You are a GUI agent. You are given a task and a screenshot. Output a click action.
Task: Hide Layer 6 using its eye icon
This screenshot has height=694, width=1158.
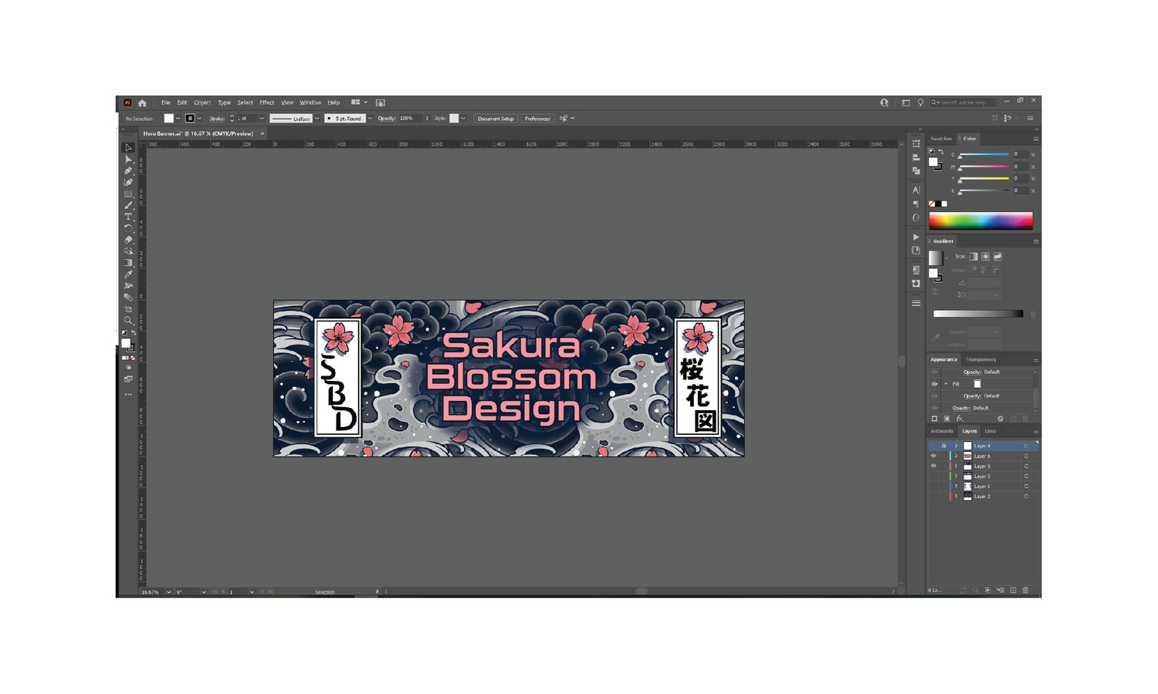coord(933,456)
